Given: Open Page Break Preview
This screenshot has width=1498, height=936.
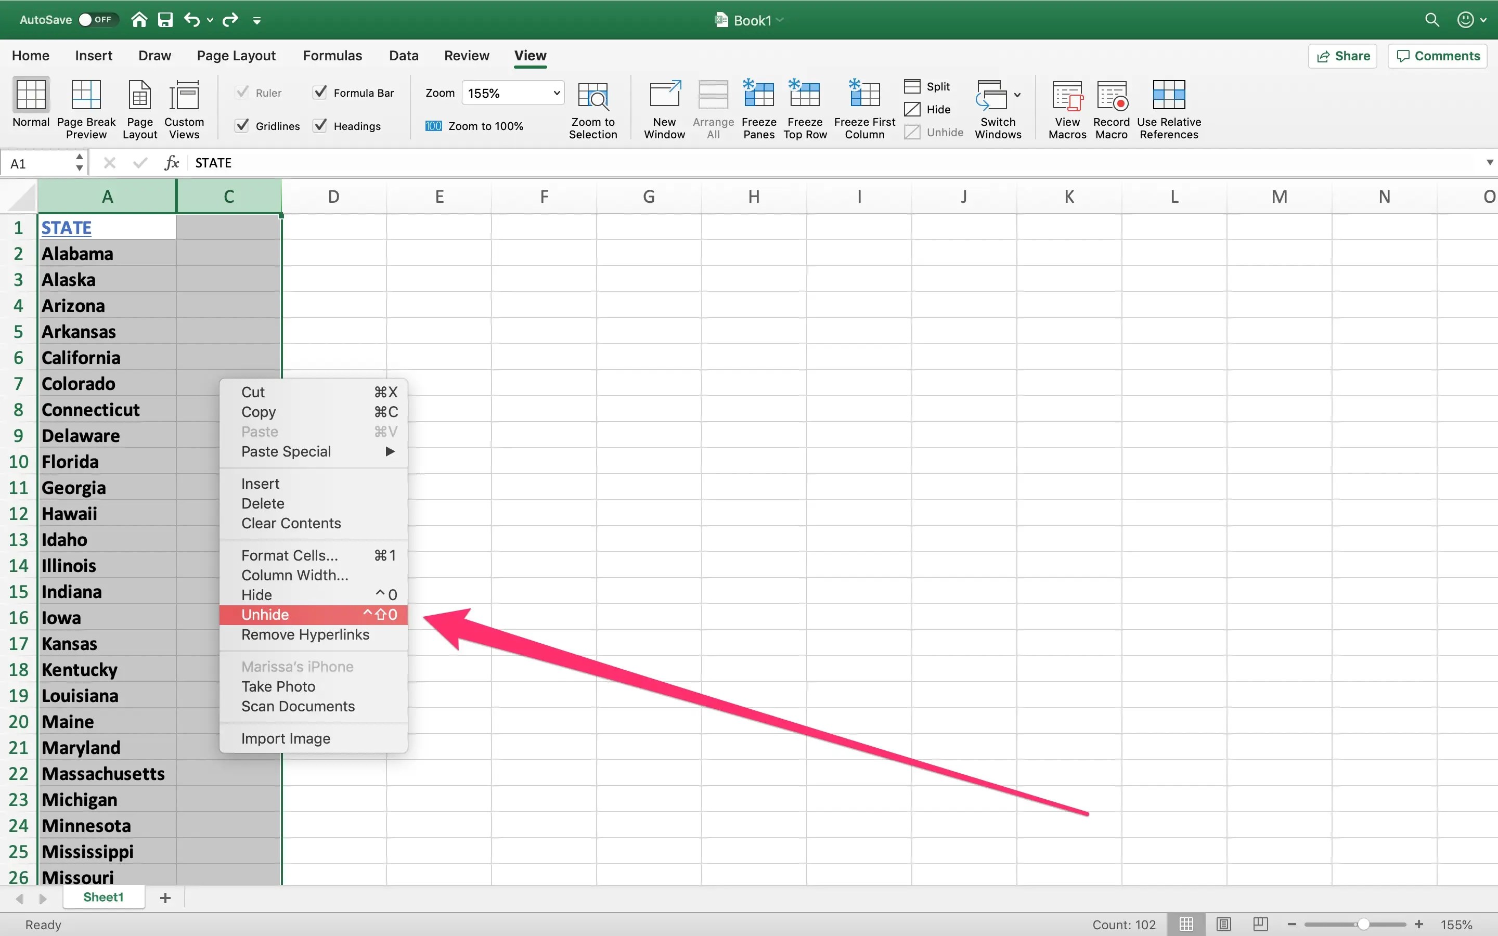Looking at the screenshot, I should pos(86,107).
